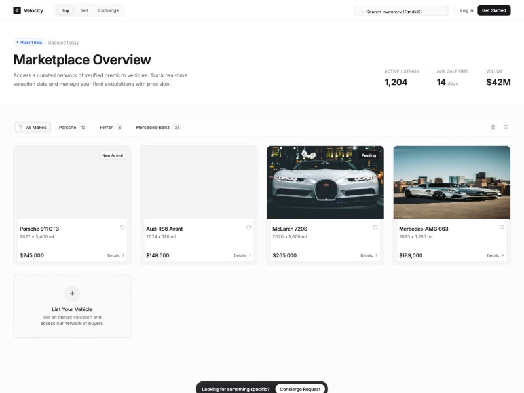Open the McLaren 720S car photo
524x393 pixels.
tap(325, 182)
